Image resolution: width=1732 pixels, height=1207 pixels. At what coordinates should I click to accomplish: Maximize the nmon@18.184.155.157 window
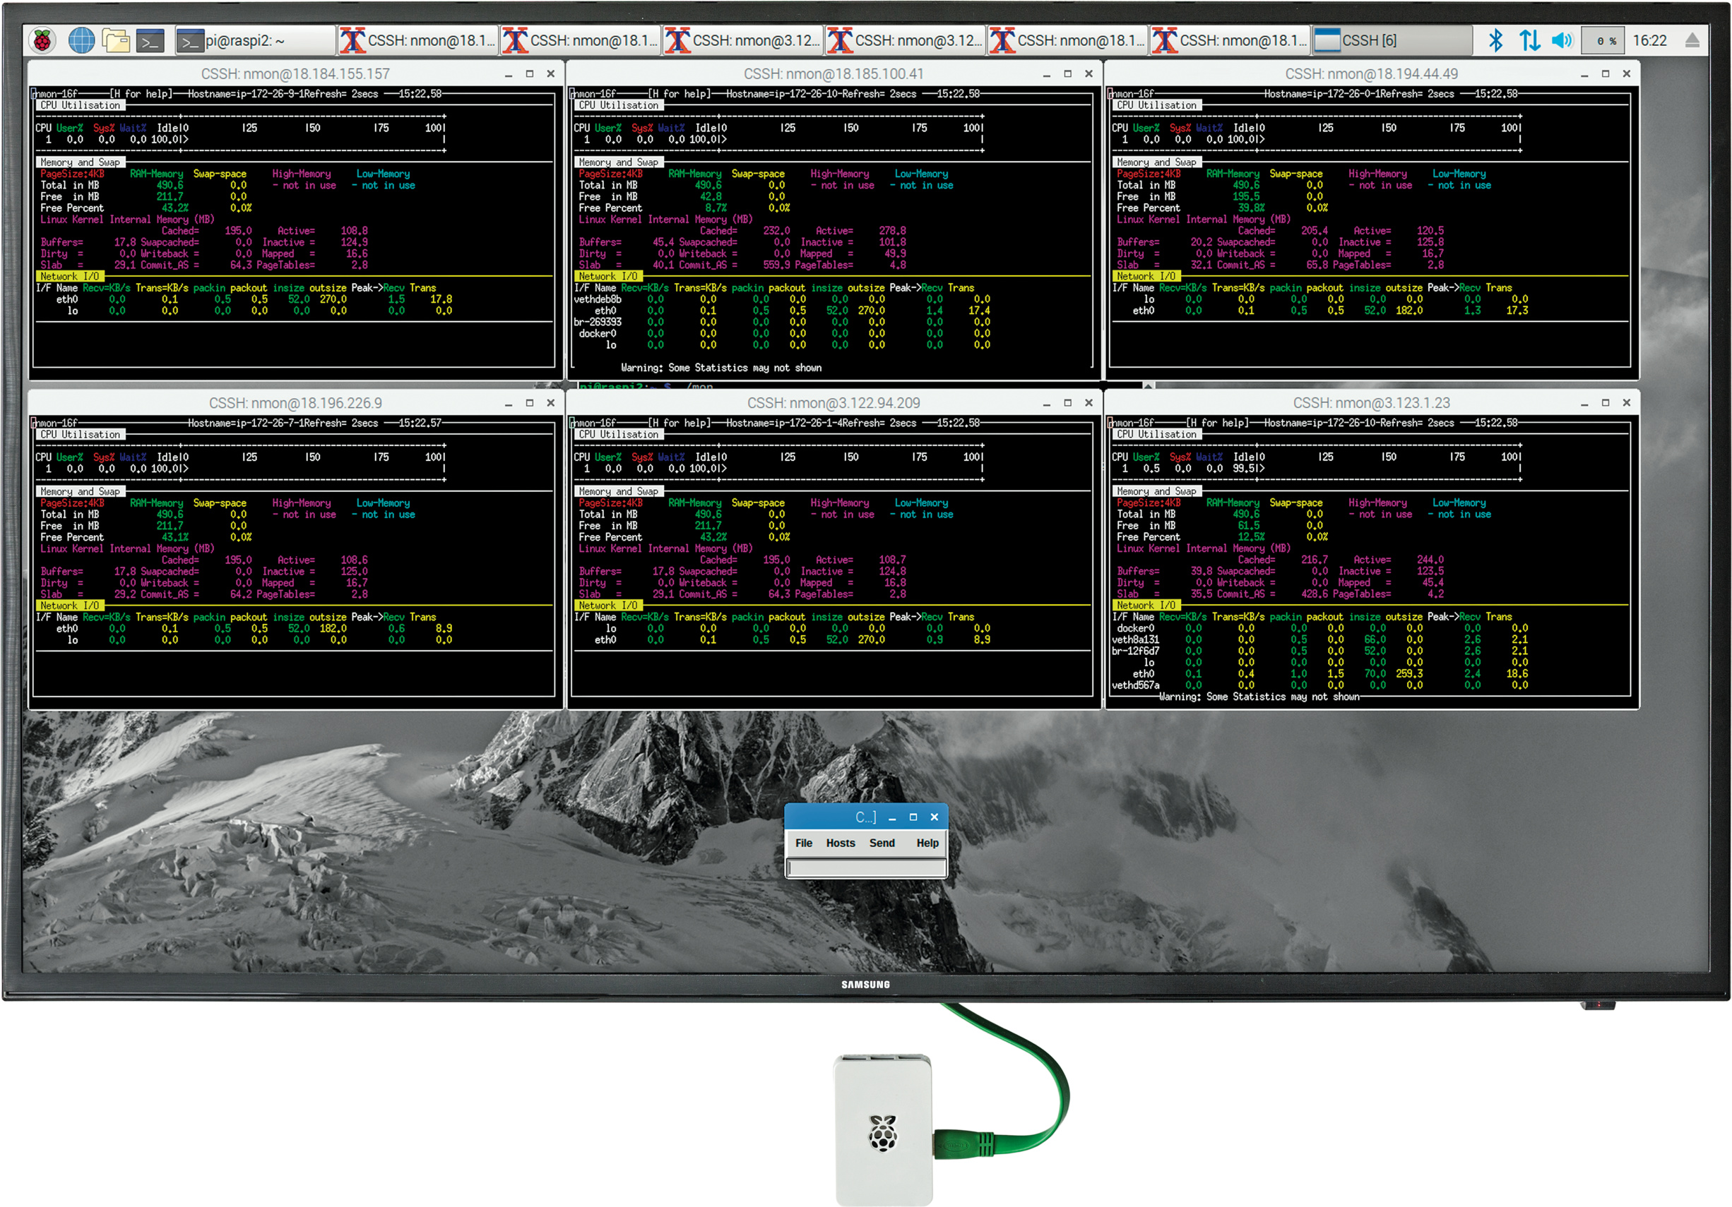[530, 74]
